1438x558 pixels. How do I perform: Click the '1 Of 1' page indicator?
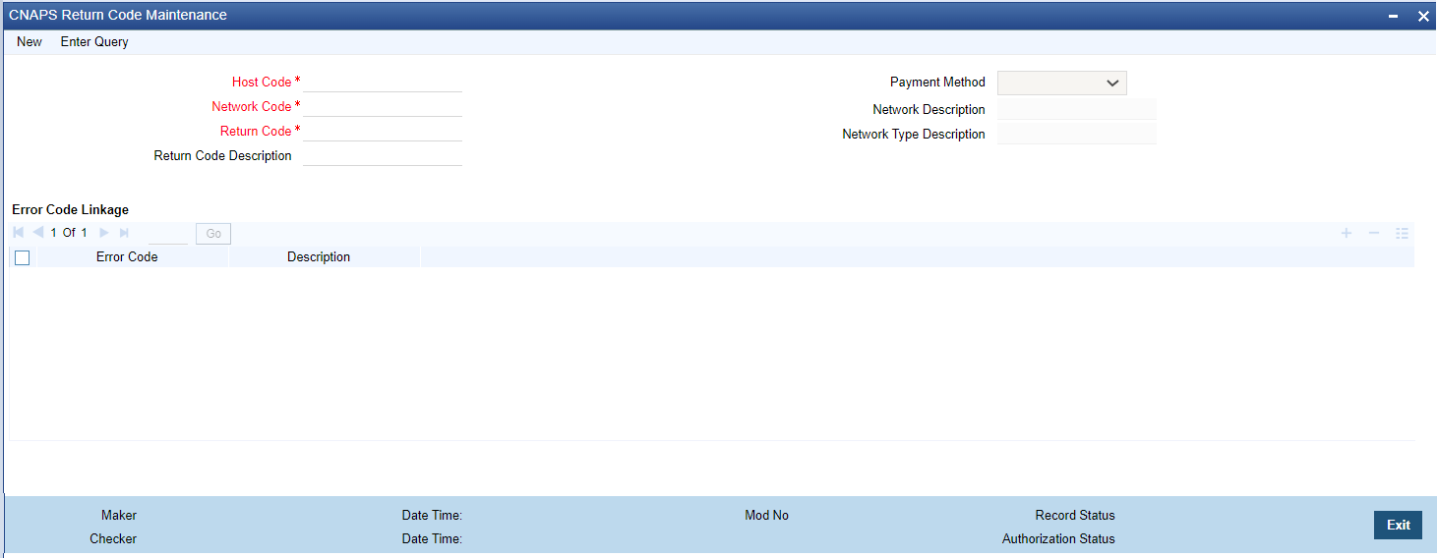pyautogui.click(x=69, y=234)
